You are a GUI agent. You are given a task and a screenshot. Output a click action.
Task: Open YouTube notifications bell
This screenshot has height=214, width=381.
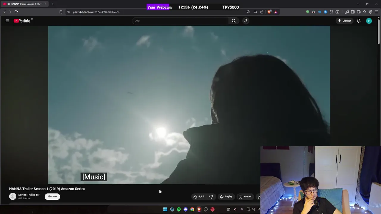[359, 21]
